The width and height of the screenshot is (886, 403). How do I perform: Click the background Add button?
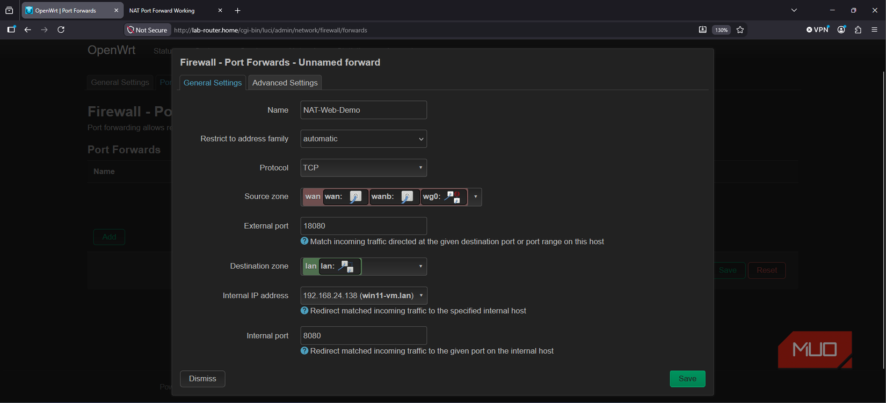coord(109,237)
